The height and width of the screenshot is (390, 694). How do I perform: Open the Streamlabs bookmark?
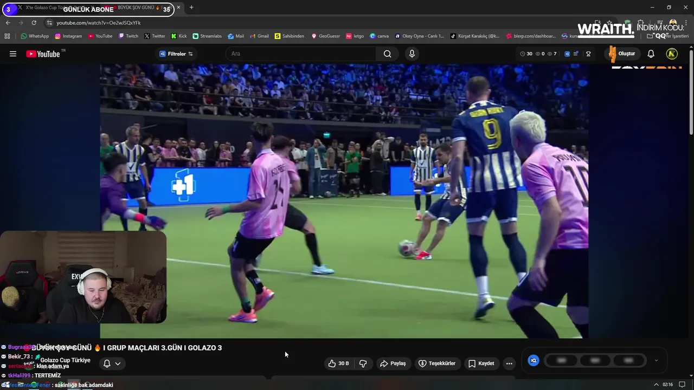coord(207,36)
